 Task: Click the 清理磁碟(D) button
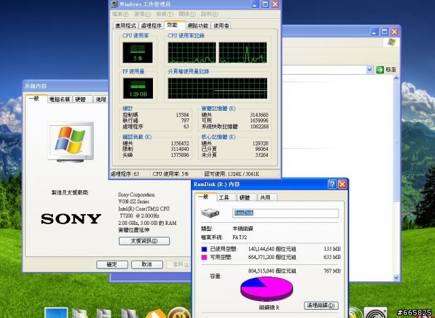coord(321,306)
